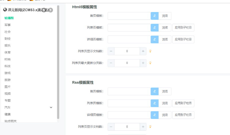
Task: Focus the Rss 首页模板 input field
Action: pos(129,91)
